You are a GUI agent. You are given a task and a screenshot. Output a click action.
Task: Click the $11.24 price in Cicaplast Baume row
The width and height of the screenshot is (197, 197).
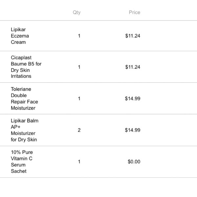point(133,67)
